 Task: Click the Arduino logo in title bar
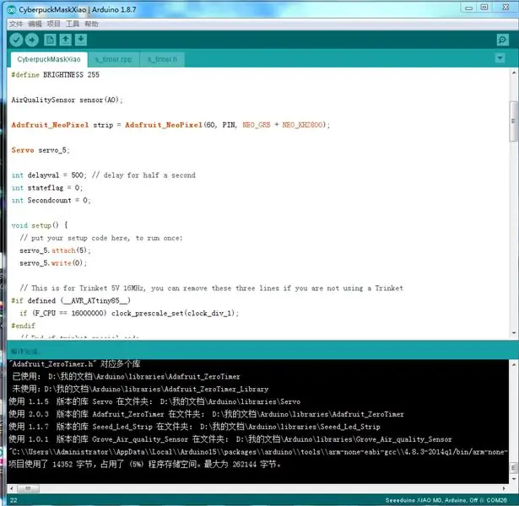point(12,9)
